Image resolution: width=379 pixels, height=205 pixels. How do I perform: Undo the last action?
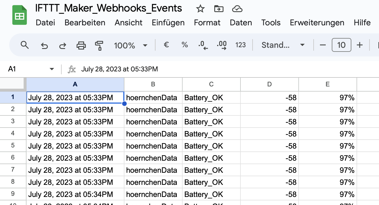[x=44, y=45]
